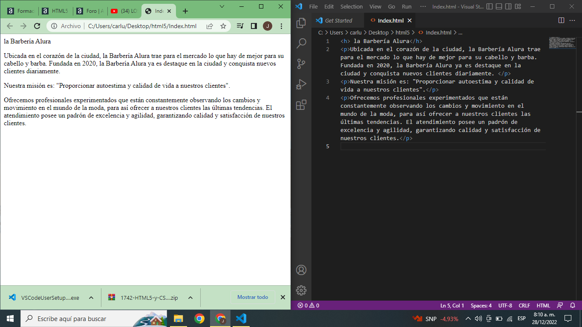Open the Accounts menu in VS Code
This screenshot has width=582, height=327.
click(x=301, y=270)
